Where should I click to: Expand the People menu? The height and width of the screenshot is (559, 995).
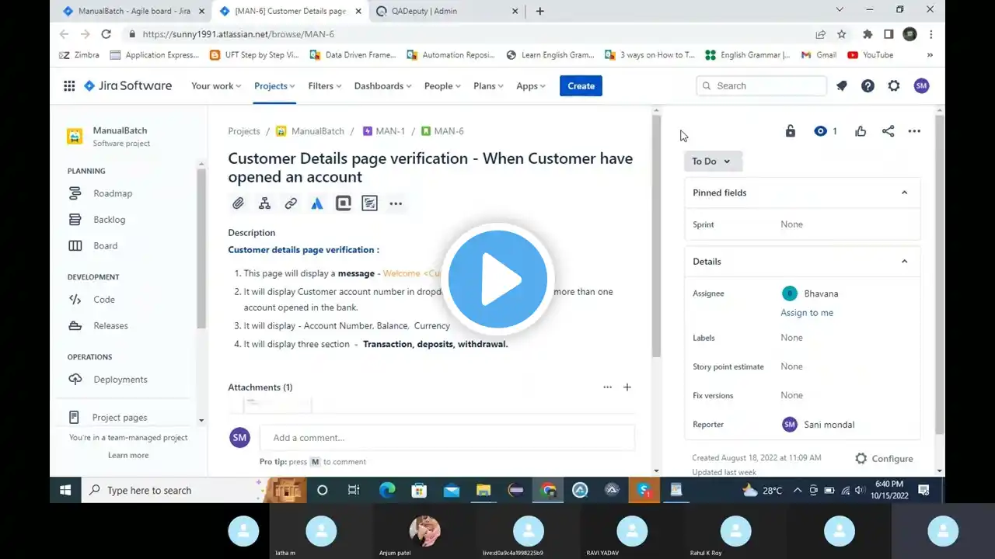tap(442, 86)
